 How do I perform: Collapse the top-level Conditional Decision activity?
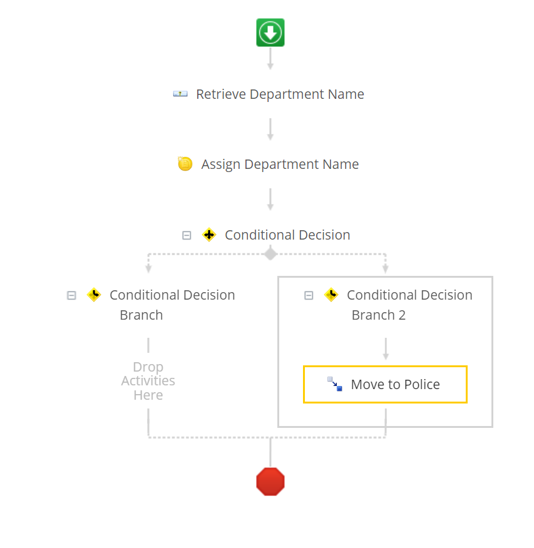pyautogui.click(x=187, y=235)
